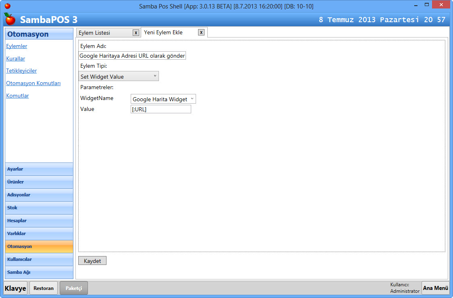453x298 pixels.
Task: Open the Eylemler link
Action: click(x=17, y=46)
